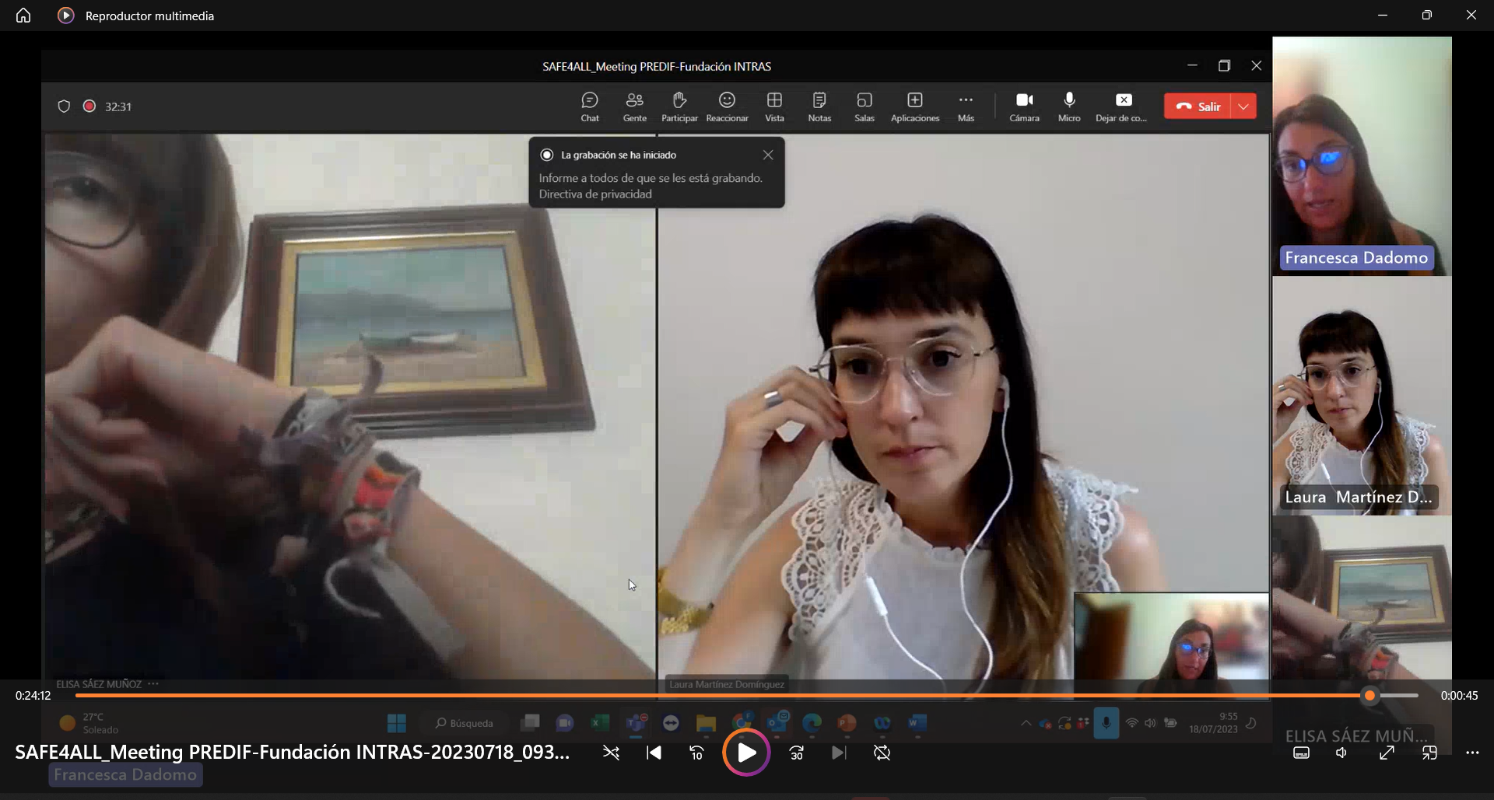Open more options ellipsis in media player
The height and width of the screenshot is (800, 1494).
click(1472, 753)
